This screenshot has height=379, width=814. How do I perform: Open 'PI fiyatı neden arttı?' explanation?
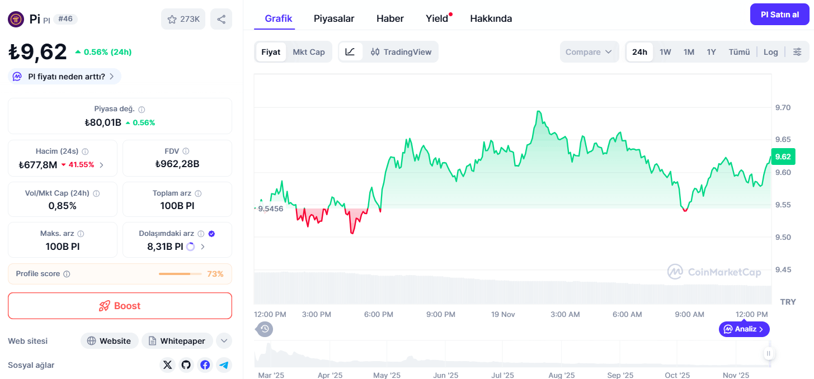[x=64, y=77]
